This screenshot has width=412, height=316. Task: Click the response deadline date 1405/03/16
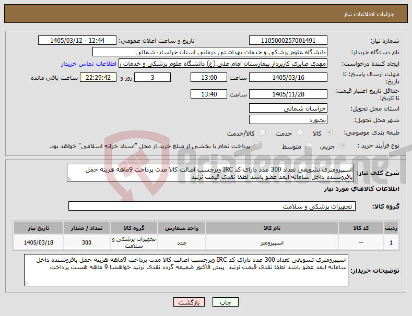288,77
